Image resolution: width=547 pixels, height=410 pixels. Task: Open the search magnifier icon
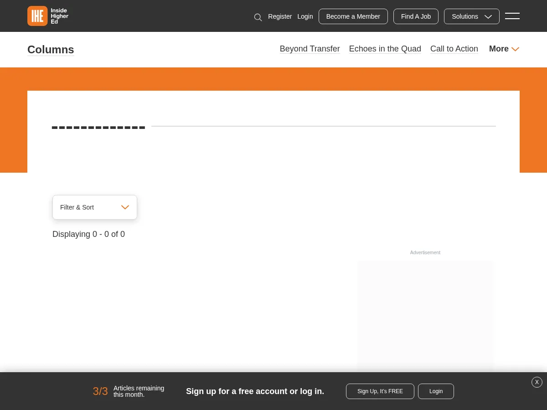(258, 17)
